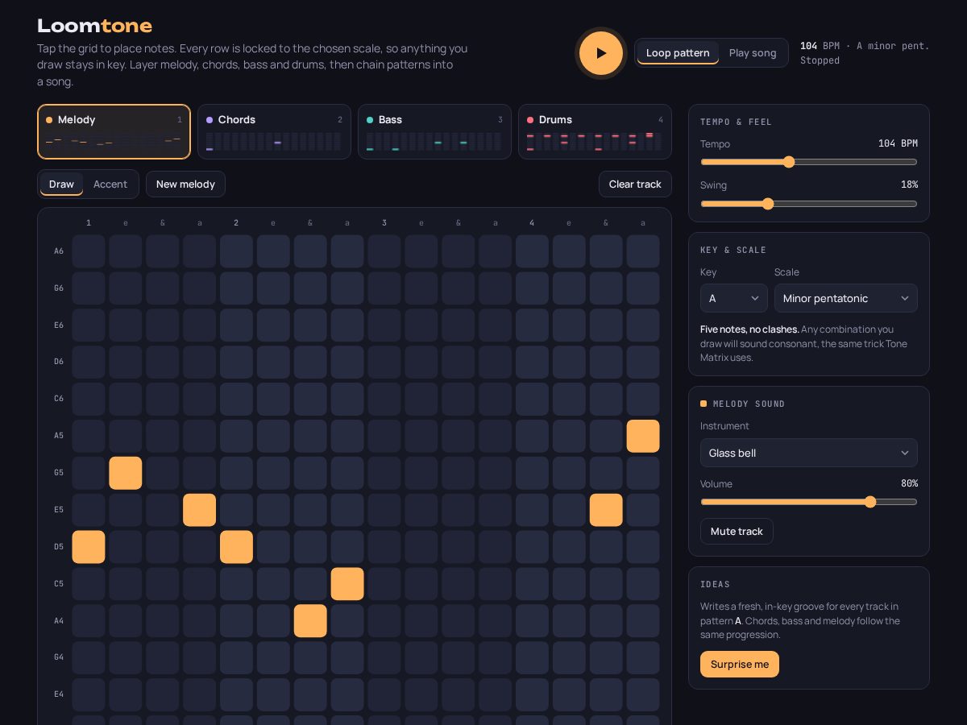Open the Instrument dropdown Glass bell
Viewport: 967px width, 725px height.
[809, 453]
